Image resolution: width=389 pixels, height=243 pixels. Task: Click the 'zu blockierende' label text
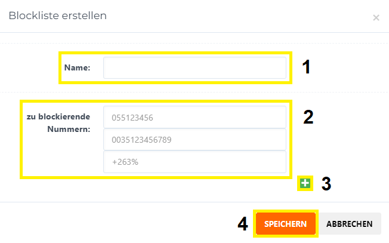coord(58,116)
